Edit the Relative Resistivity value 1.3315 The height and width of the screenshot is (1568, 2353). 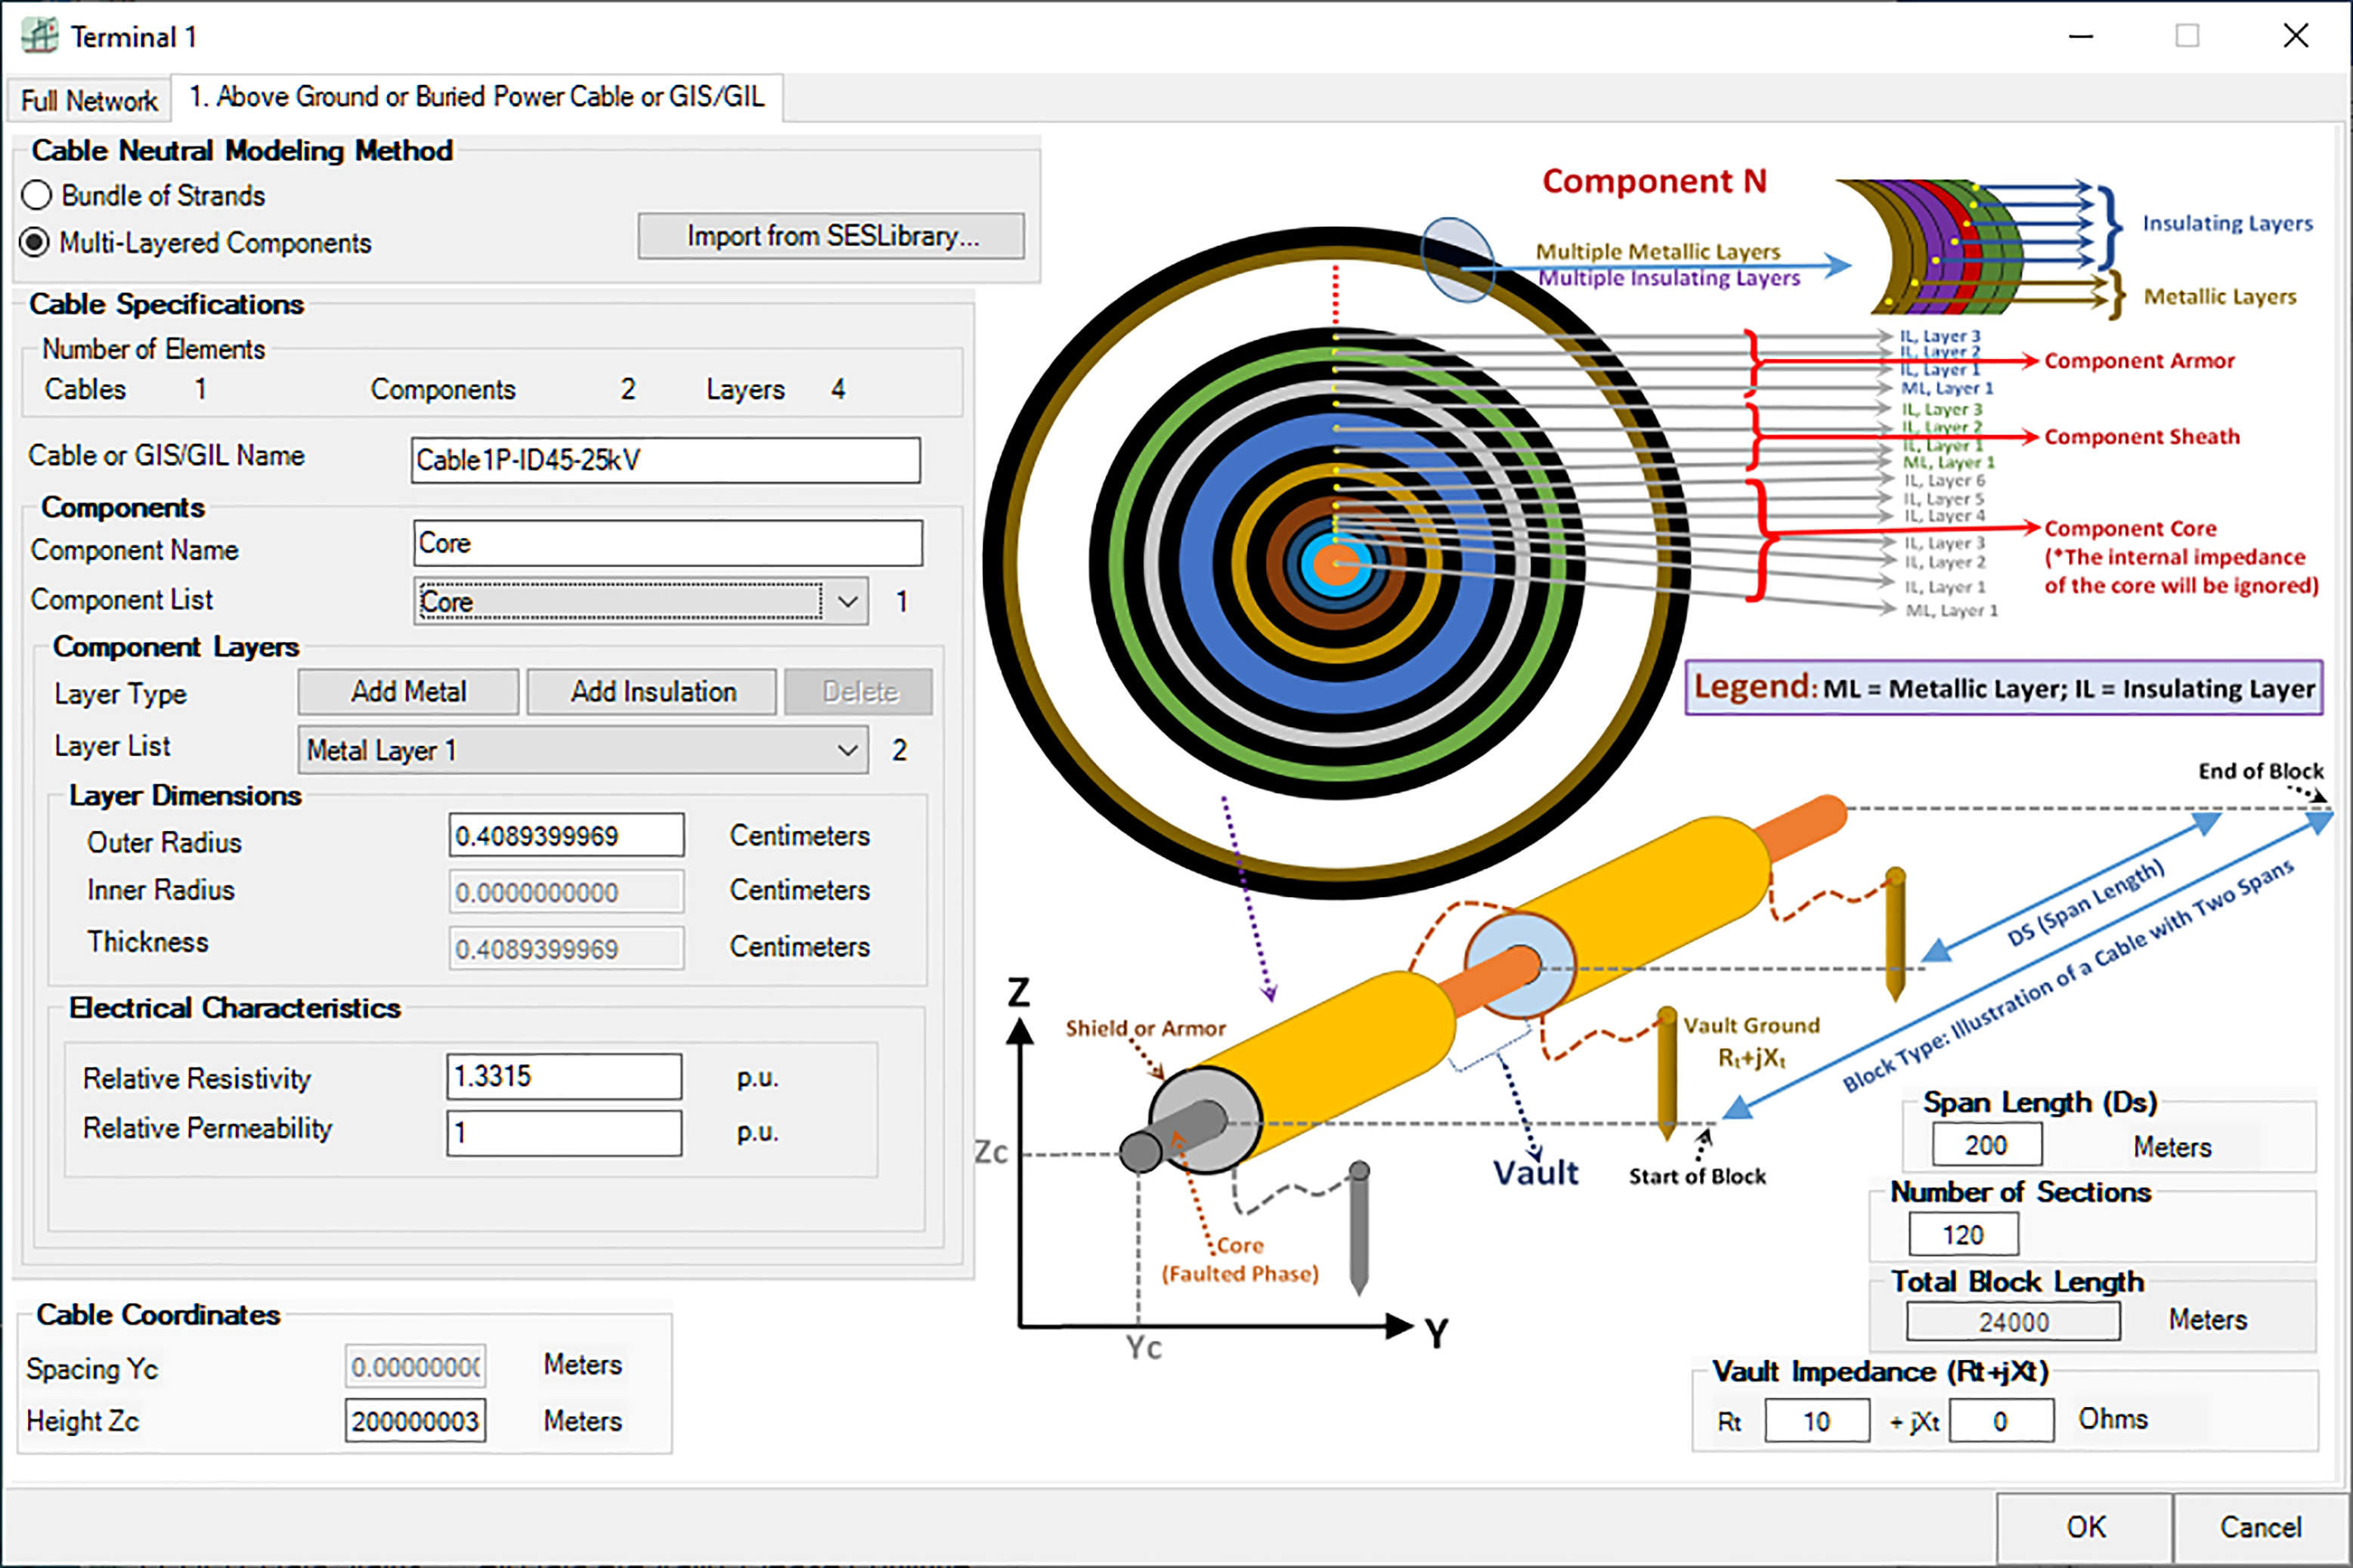coord(564,1077)
